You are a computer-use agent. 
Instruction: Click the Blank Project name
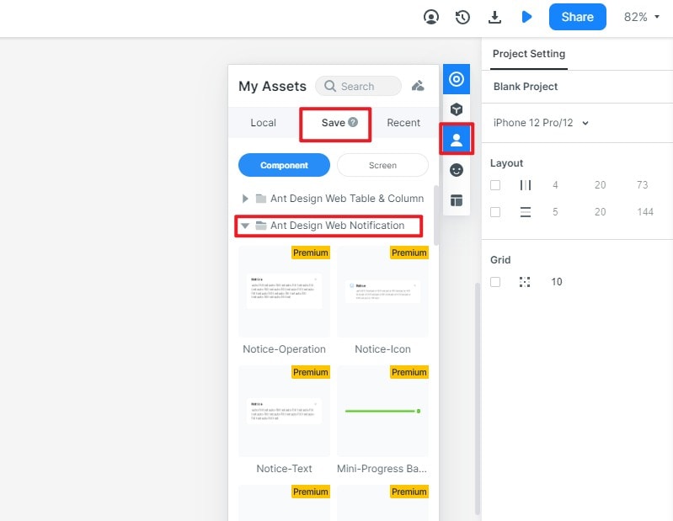526,87
